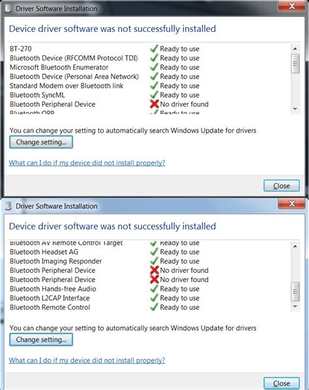
Task: Click the scrollbar thumb in the top device list
Action: (x=295, y=64)
